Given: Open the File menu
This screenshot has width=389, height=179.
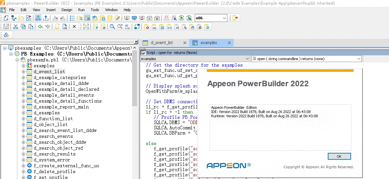Looking at the screenshot, I should pyautogui.click(x=12, y=10).
